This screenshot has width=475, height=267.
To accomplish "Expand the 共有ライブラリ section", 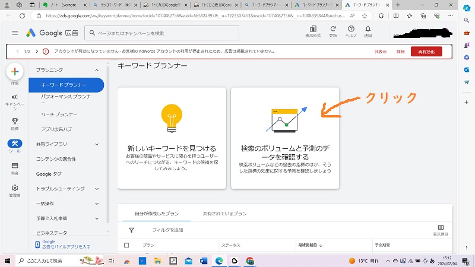I will click(97, 144).
